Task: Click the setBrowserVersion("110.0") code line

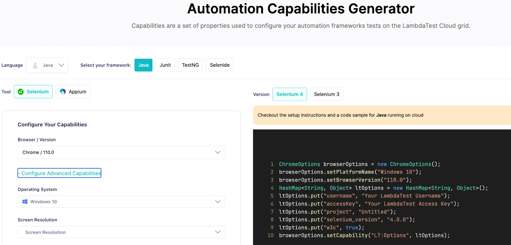Action: [x=345, y=180]
